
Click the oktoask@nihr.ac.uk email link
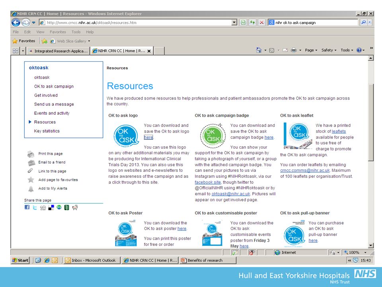[231, 194]
